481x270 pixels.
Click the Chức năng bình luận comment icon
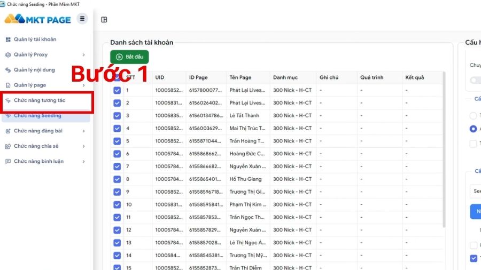pyautogui.click(x=8, y=161)
